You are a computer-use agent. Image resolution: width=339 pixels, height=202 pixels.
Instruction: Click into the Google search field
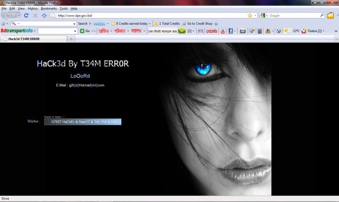click(294, 16)
